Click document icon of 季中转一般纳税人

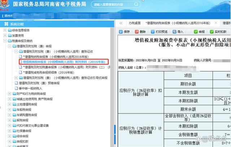coord(17,88)
